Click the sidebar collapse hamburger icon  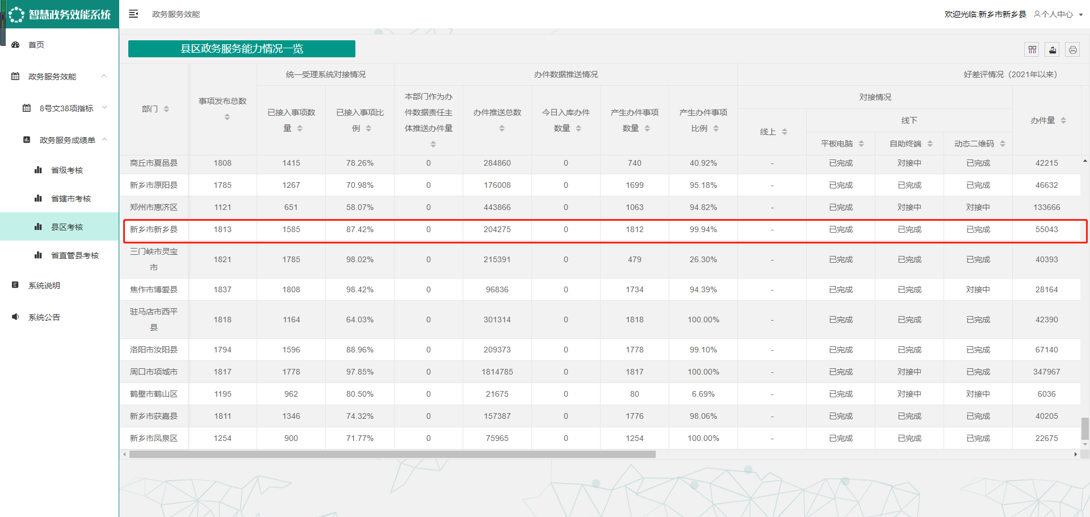(x=133, y=14)
